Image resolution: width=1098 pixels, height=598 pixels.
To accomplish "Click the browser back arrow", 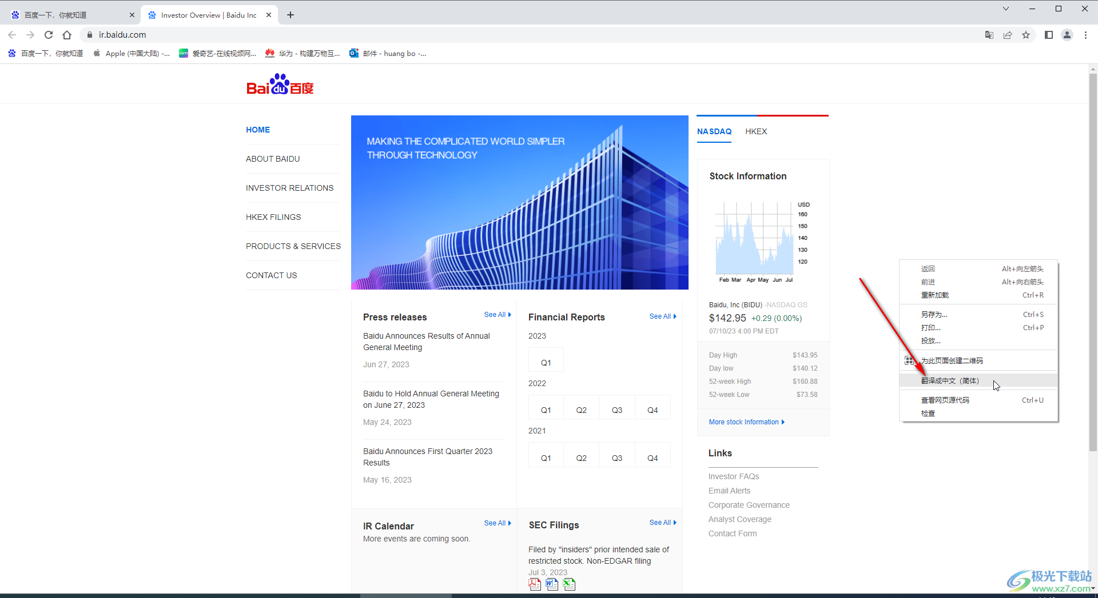I will 12,35.
